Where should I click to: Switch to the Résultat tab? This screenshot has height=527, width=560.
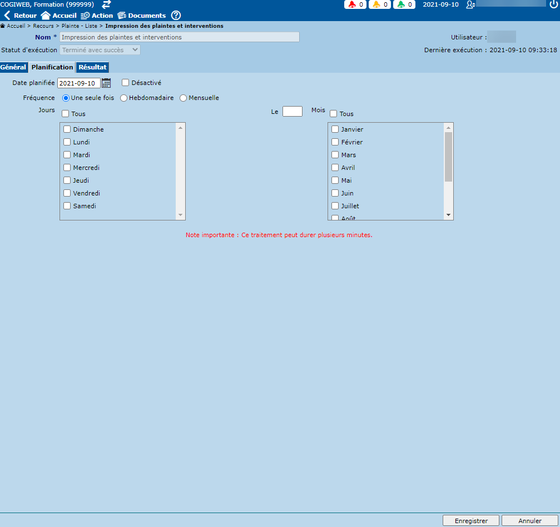pyautogui.click(x=92, y=67)
